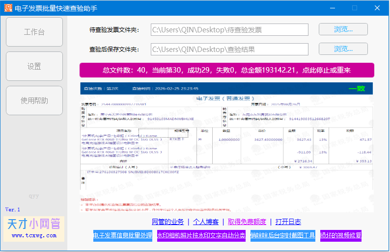Open the 工作台 workbench panel
Viewport: 390px width, 252px height.
34,32
